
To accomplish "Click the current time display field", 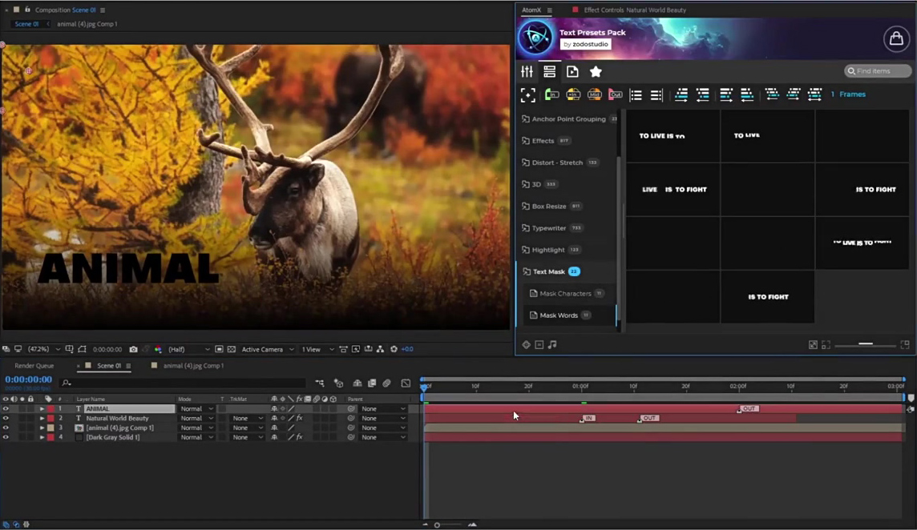I will click(27, 379).
